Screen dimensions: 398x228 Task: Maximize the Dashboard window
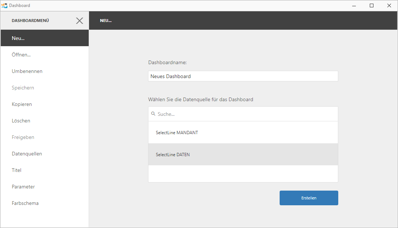point(372,5)
